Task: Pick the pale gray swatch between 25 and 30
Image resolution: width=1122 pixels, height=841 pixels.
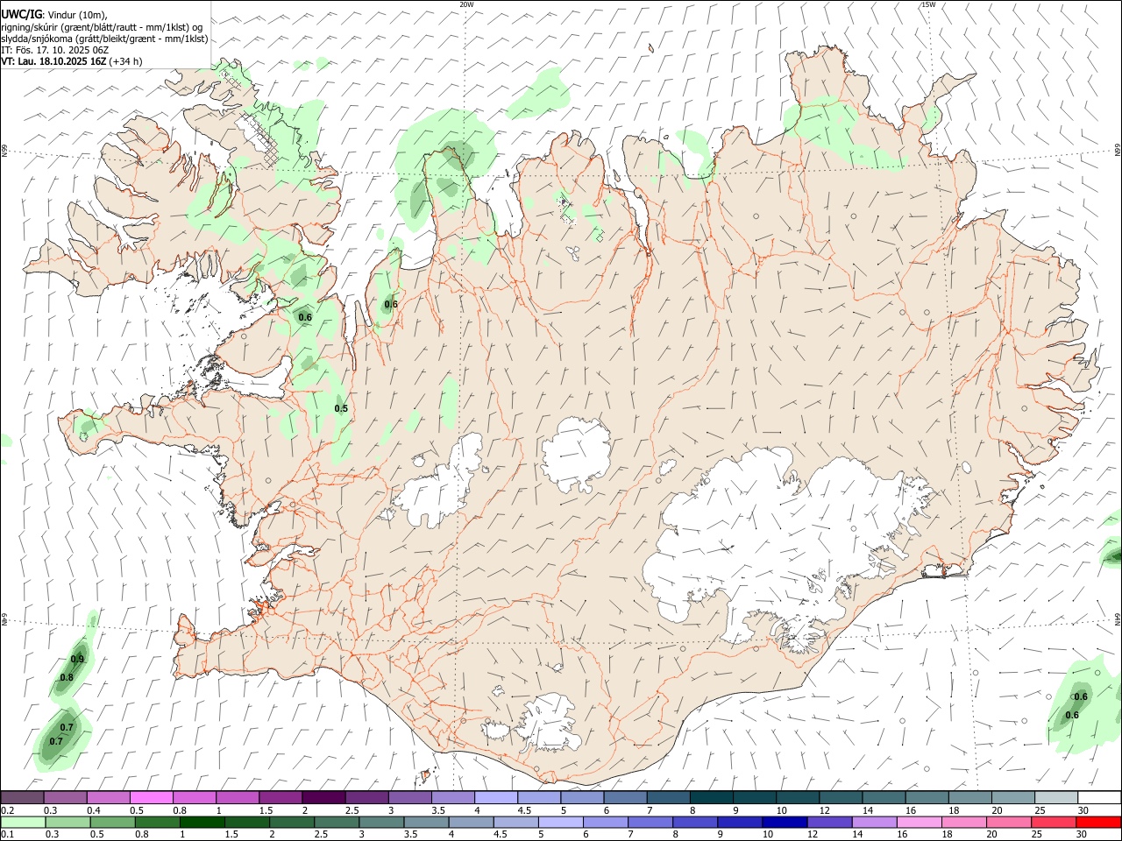Action: 1056,797
